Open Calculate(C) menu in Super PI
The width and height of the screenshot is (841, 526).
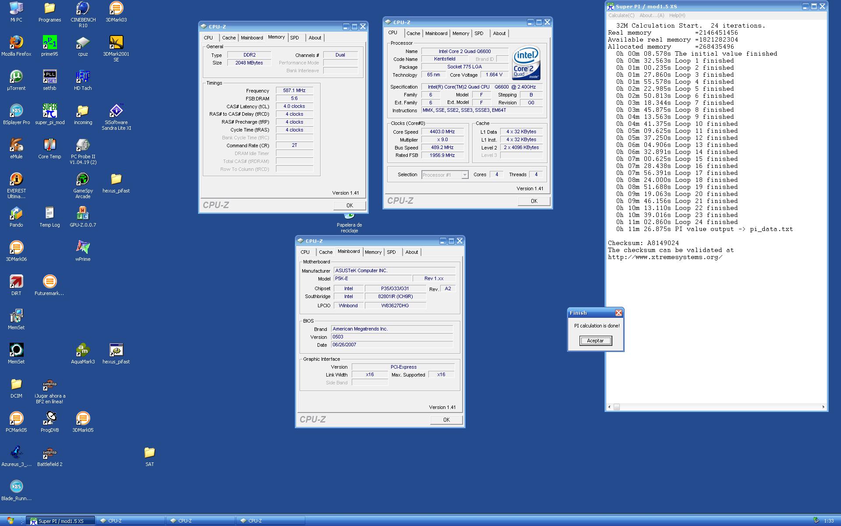point(621,15)
